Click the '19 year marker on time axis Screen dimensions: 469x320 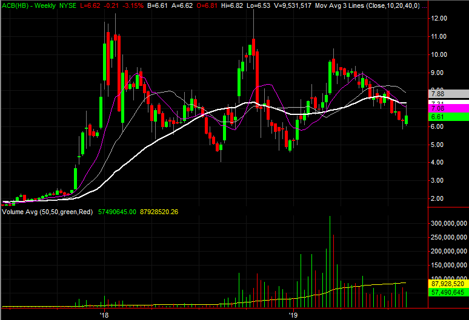click(293, 315)
